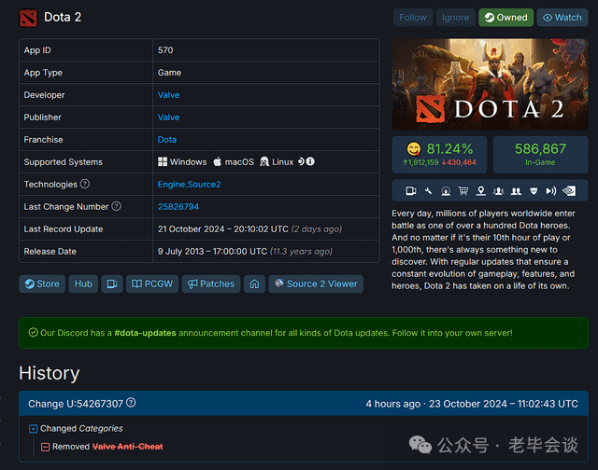Open the Store button
Image resolution: width=598 pixels, height=470 pixels.
42,283
